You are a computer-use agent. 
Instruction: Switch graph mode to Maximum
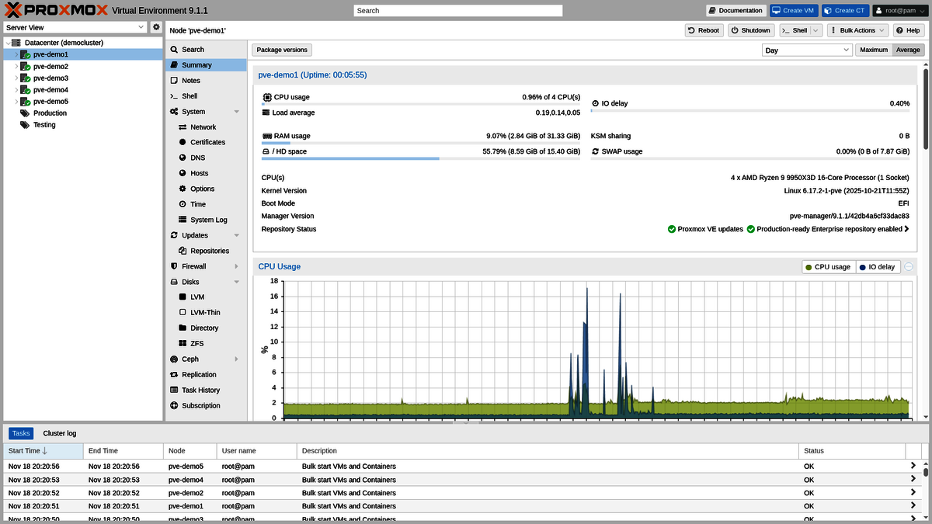pyautogui.click(x=873, y=50)
